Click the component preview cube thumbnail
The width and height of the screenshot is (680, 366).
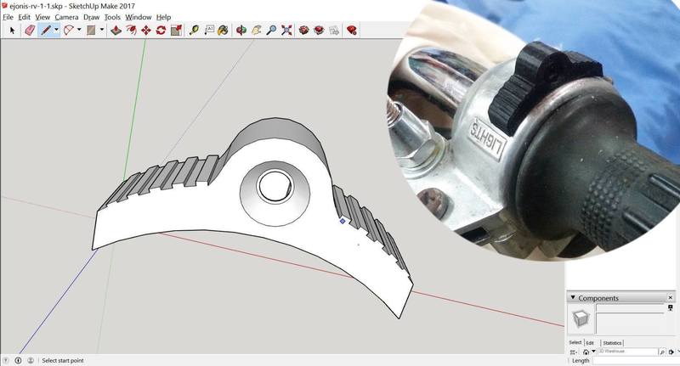pyautogui.click(x=581, y=318)
